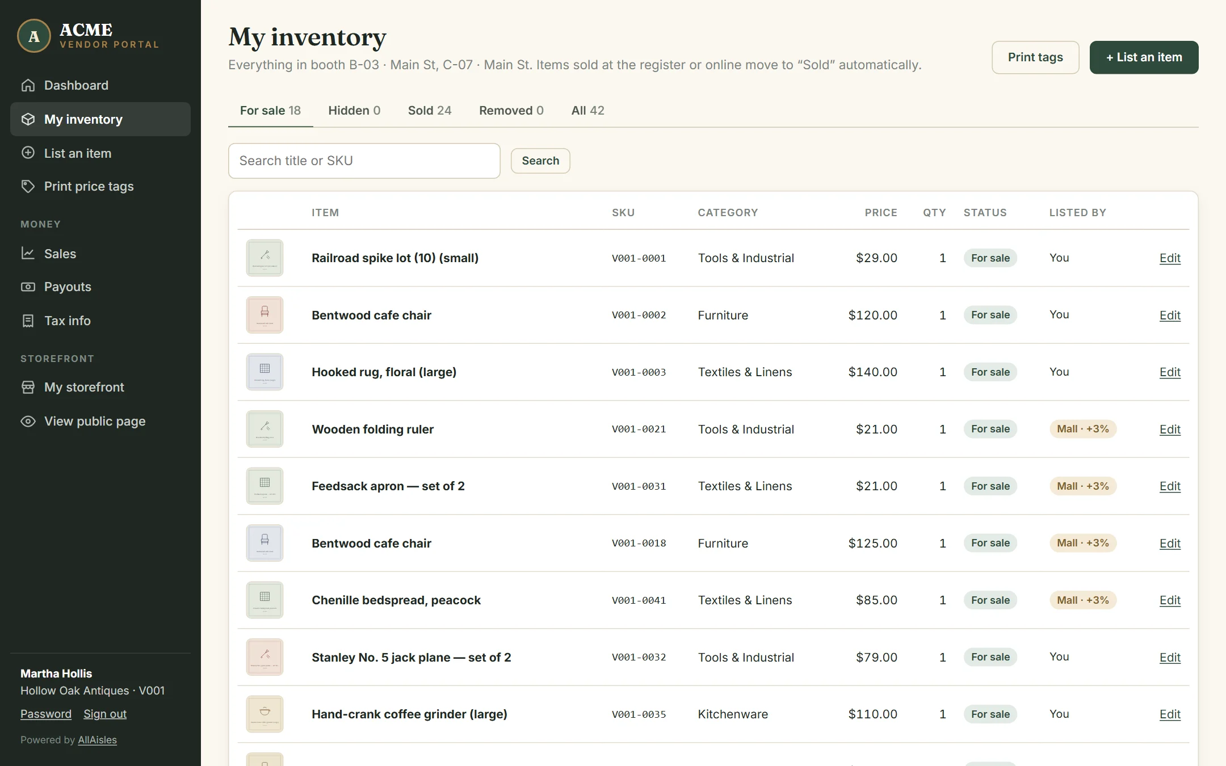Viewport: 1226px width, 766px height.
Task: Go to Sales in the sidebar
Action: 100,253
